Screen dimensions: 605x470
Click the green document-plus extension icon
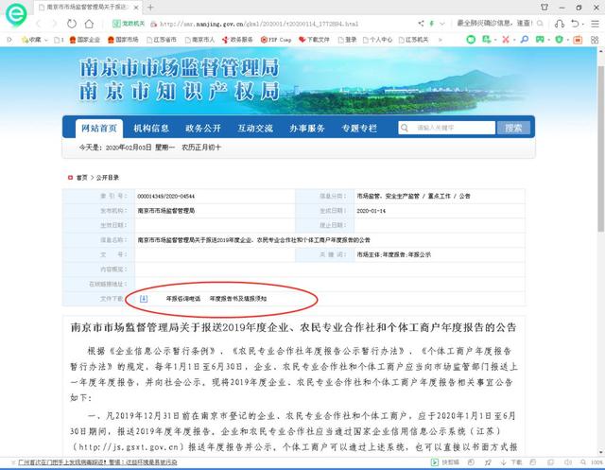click(x=487, y=40)
